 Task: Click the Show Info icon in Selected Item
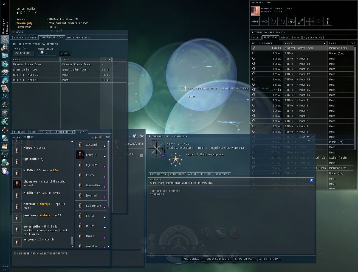(x=328, y=21)
